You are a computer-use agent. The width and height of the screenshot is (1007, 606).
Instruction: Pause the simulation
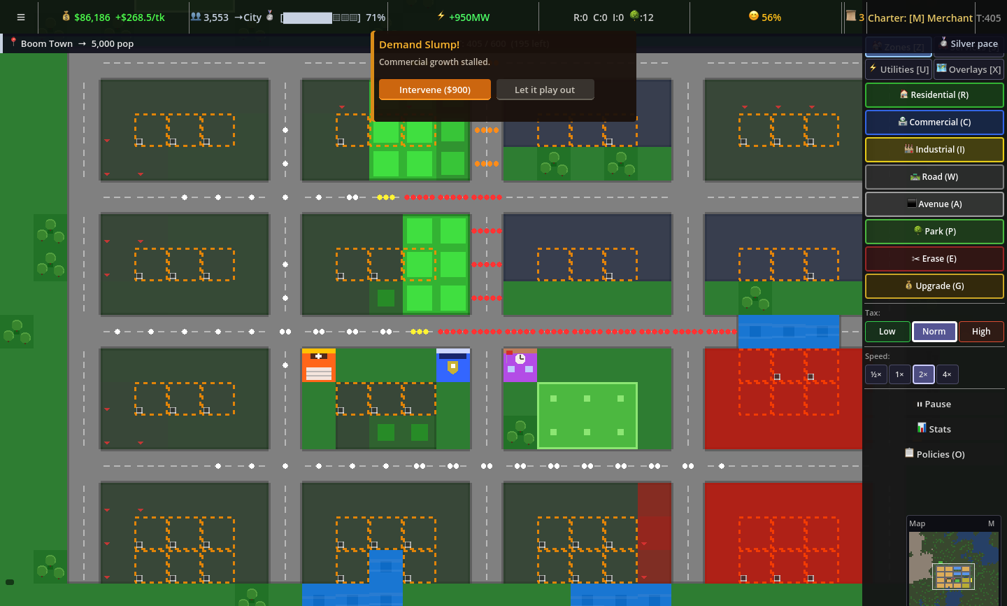tap(934, 404)
